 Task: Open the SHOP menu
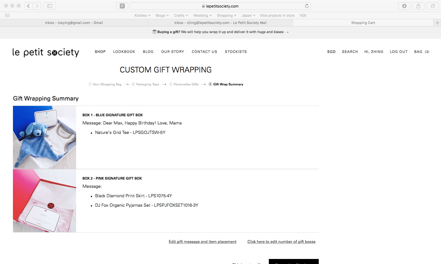100,52
